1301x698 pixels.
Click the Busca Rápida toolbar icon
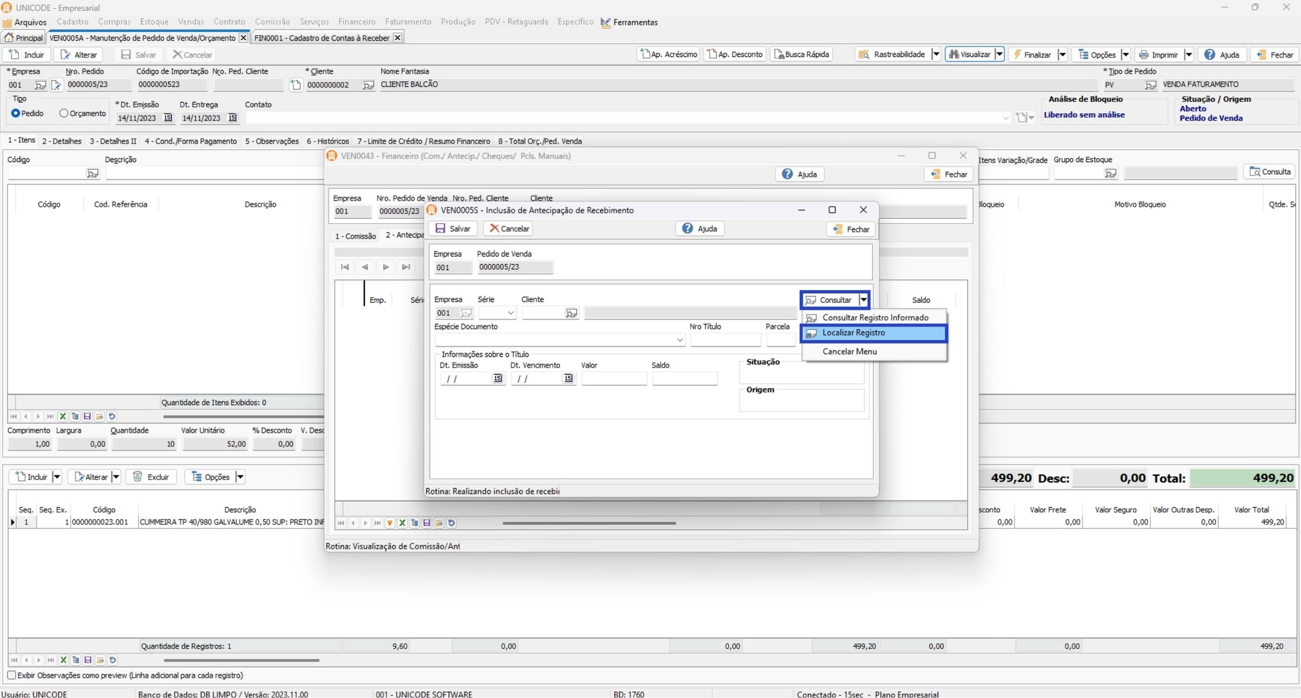779,54
